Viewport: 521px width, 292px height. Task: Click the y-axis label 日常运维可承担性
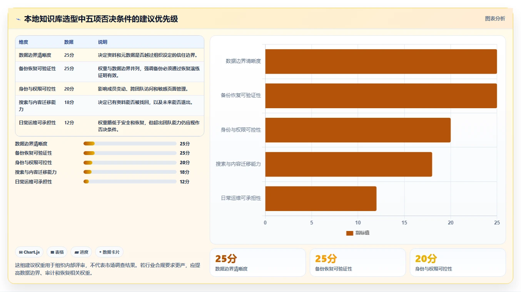pos(241,198)
